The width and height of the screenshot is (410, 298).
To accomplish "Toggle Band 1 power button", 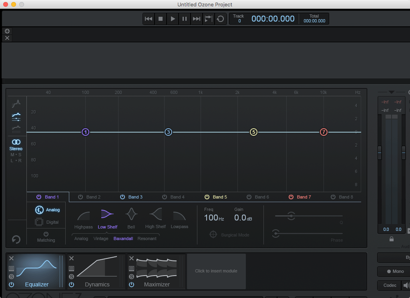I will [39, 197].
